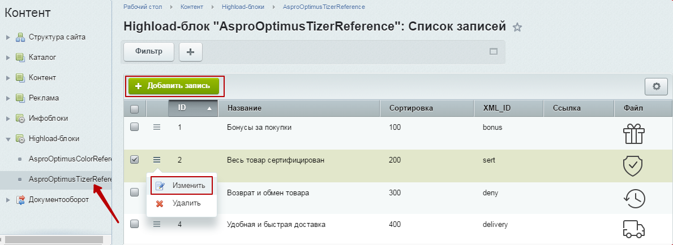Open the Фильтр button
The width and height of the screenshot is (673, 245).
click(x=149, y=52)
